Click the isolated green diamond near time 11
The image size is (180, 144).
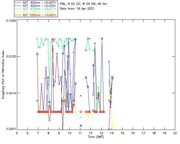click(81, 117)
